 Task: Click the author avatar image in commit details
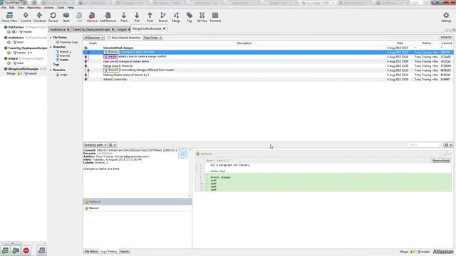click(x=182, y=154)
